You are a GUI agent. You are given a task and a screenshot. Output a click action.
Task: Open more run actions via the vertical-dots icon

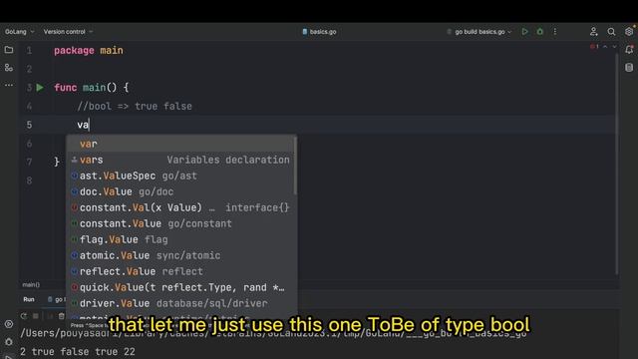pos(555,32)
